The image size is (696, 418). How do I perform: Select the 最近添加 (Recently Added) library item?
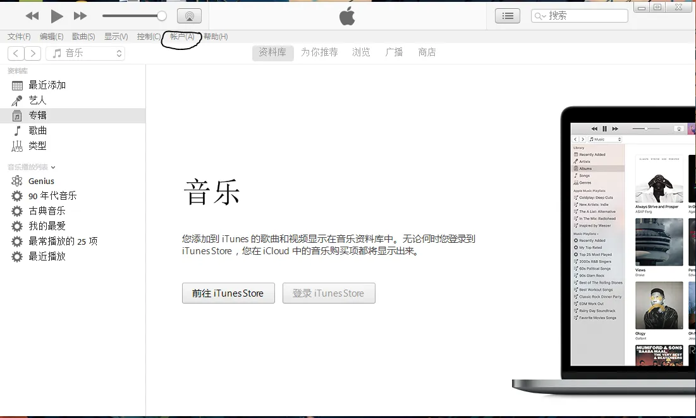[47, 84]
